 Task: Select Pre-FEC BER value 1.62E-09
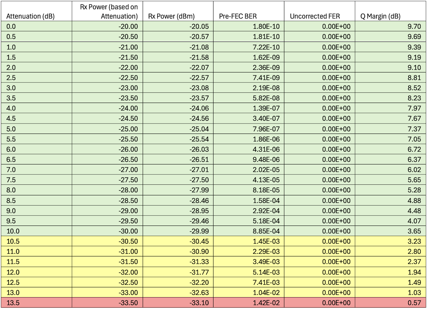(x=249, y=57)
